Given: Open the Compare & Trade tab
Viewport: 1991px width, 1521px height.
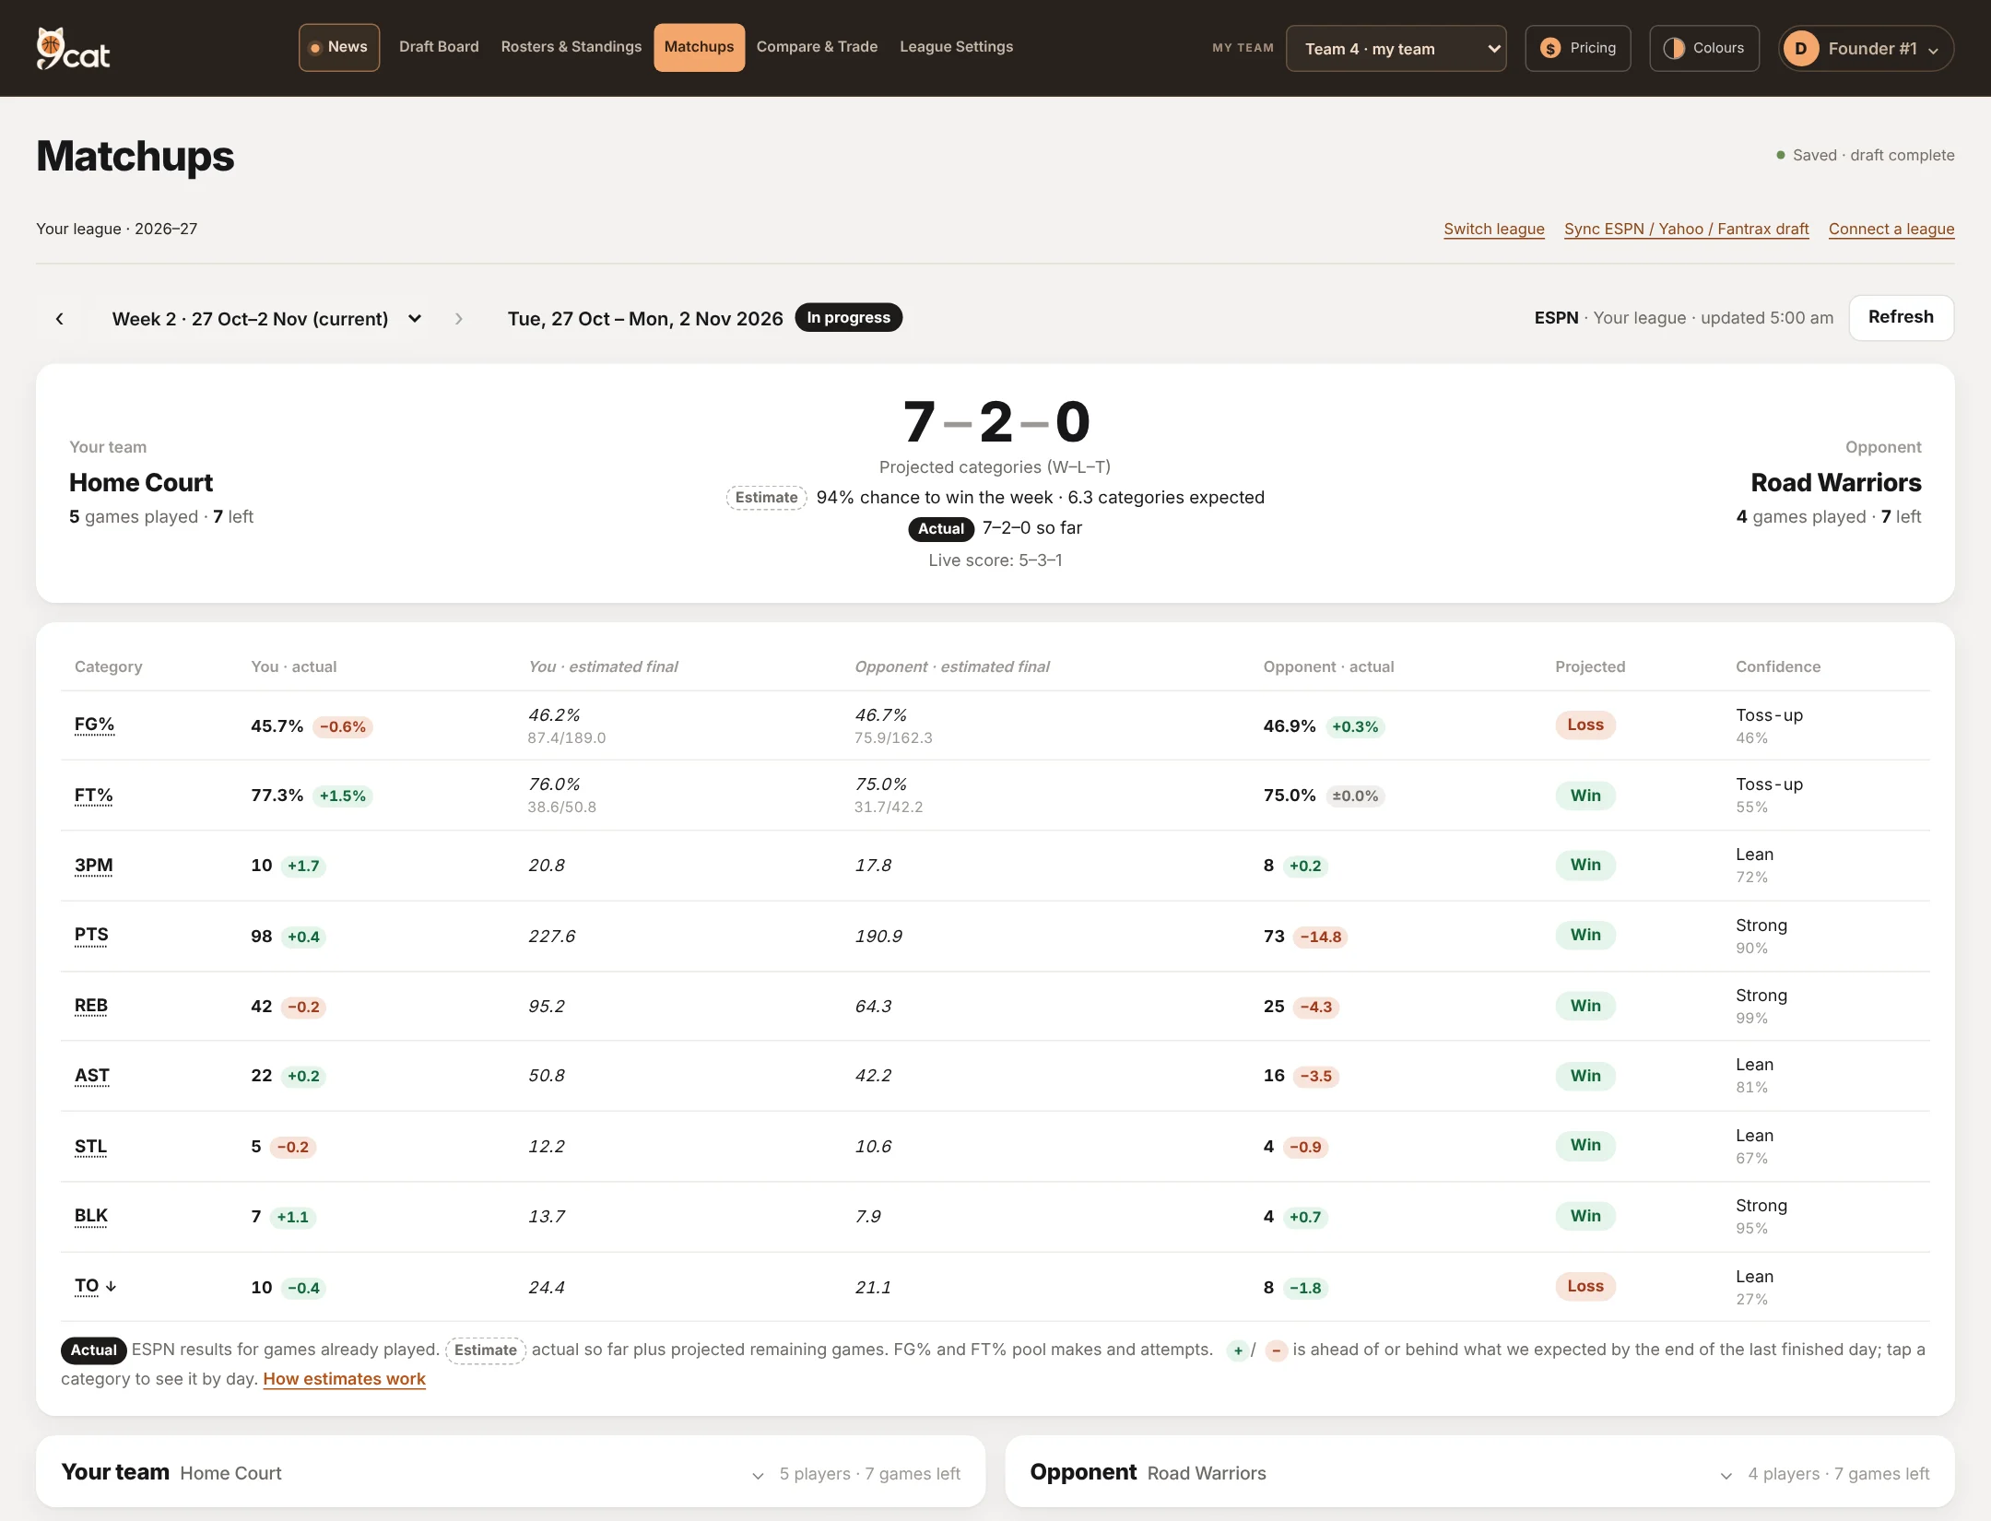Looking at the screenshot, I should 817,47.
